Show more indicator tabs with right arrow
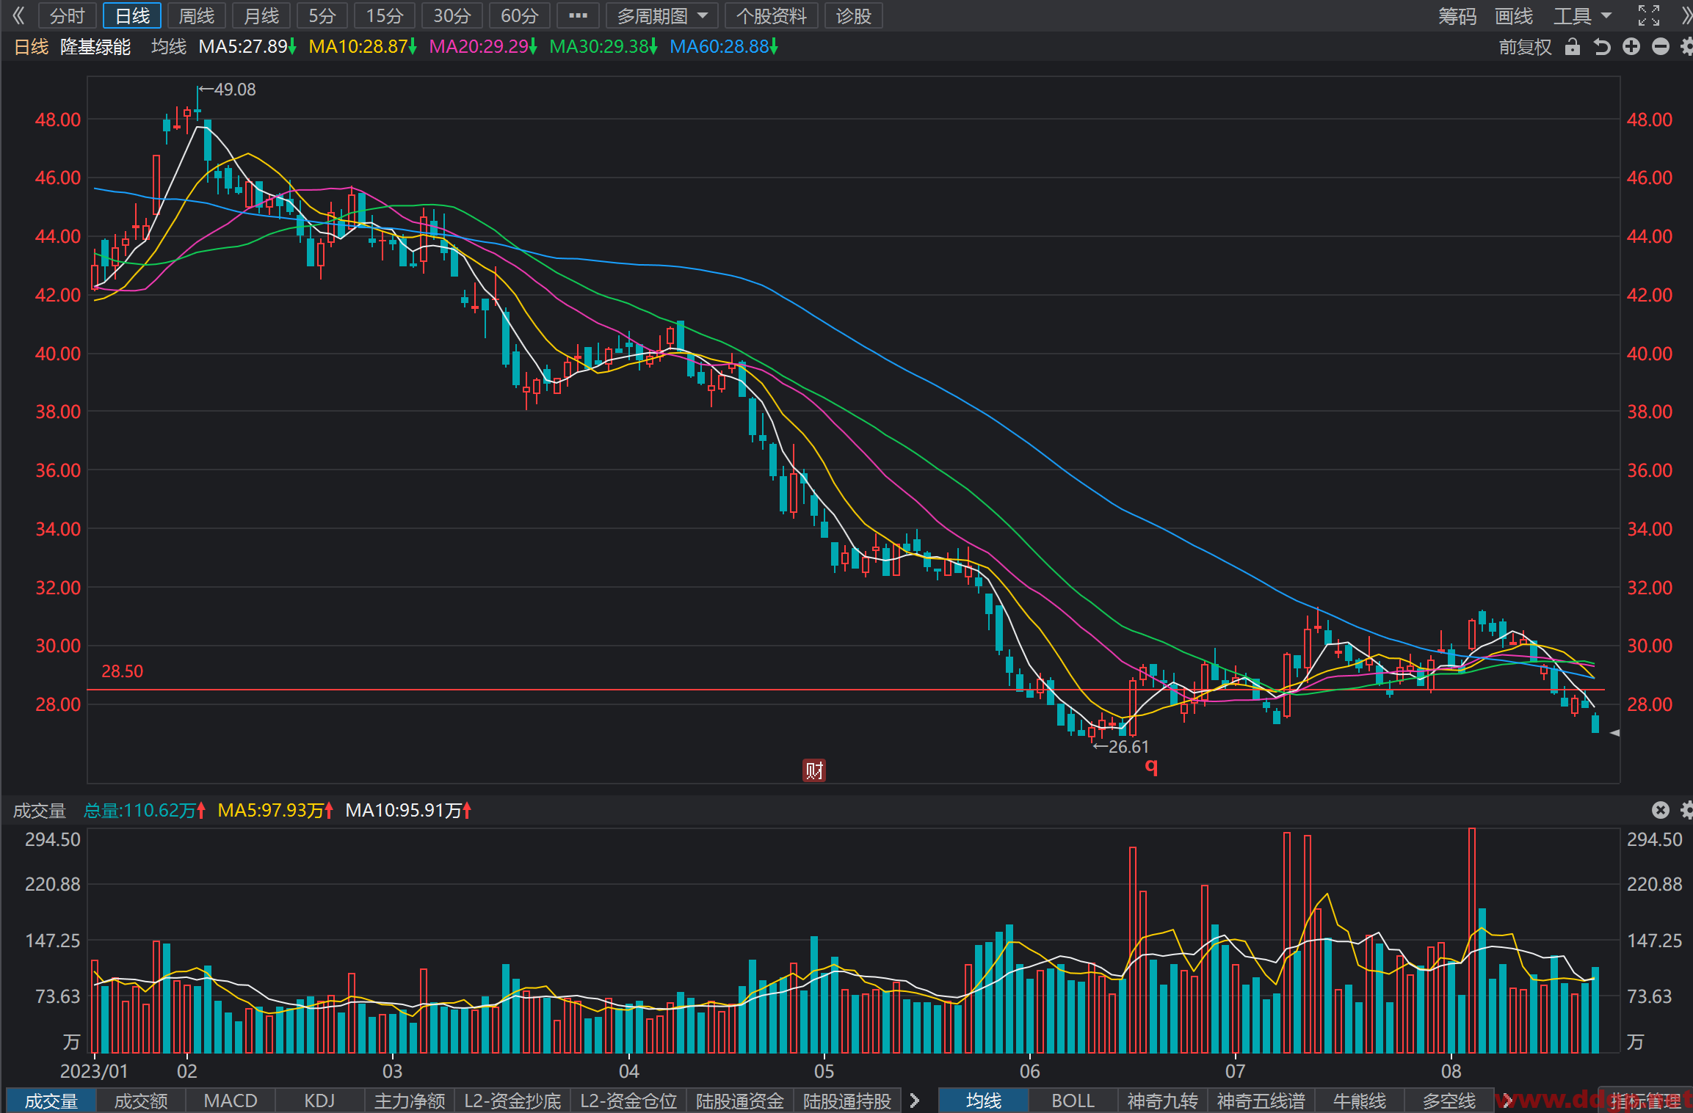Image resolution: width=1693 pixels, height=1113 pixels. point(914,1101)
